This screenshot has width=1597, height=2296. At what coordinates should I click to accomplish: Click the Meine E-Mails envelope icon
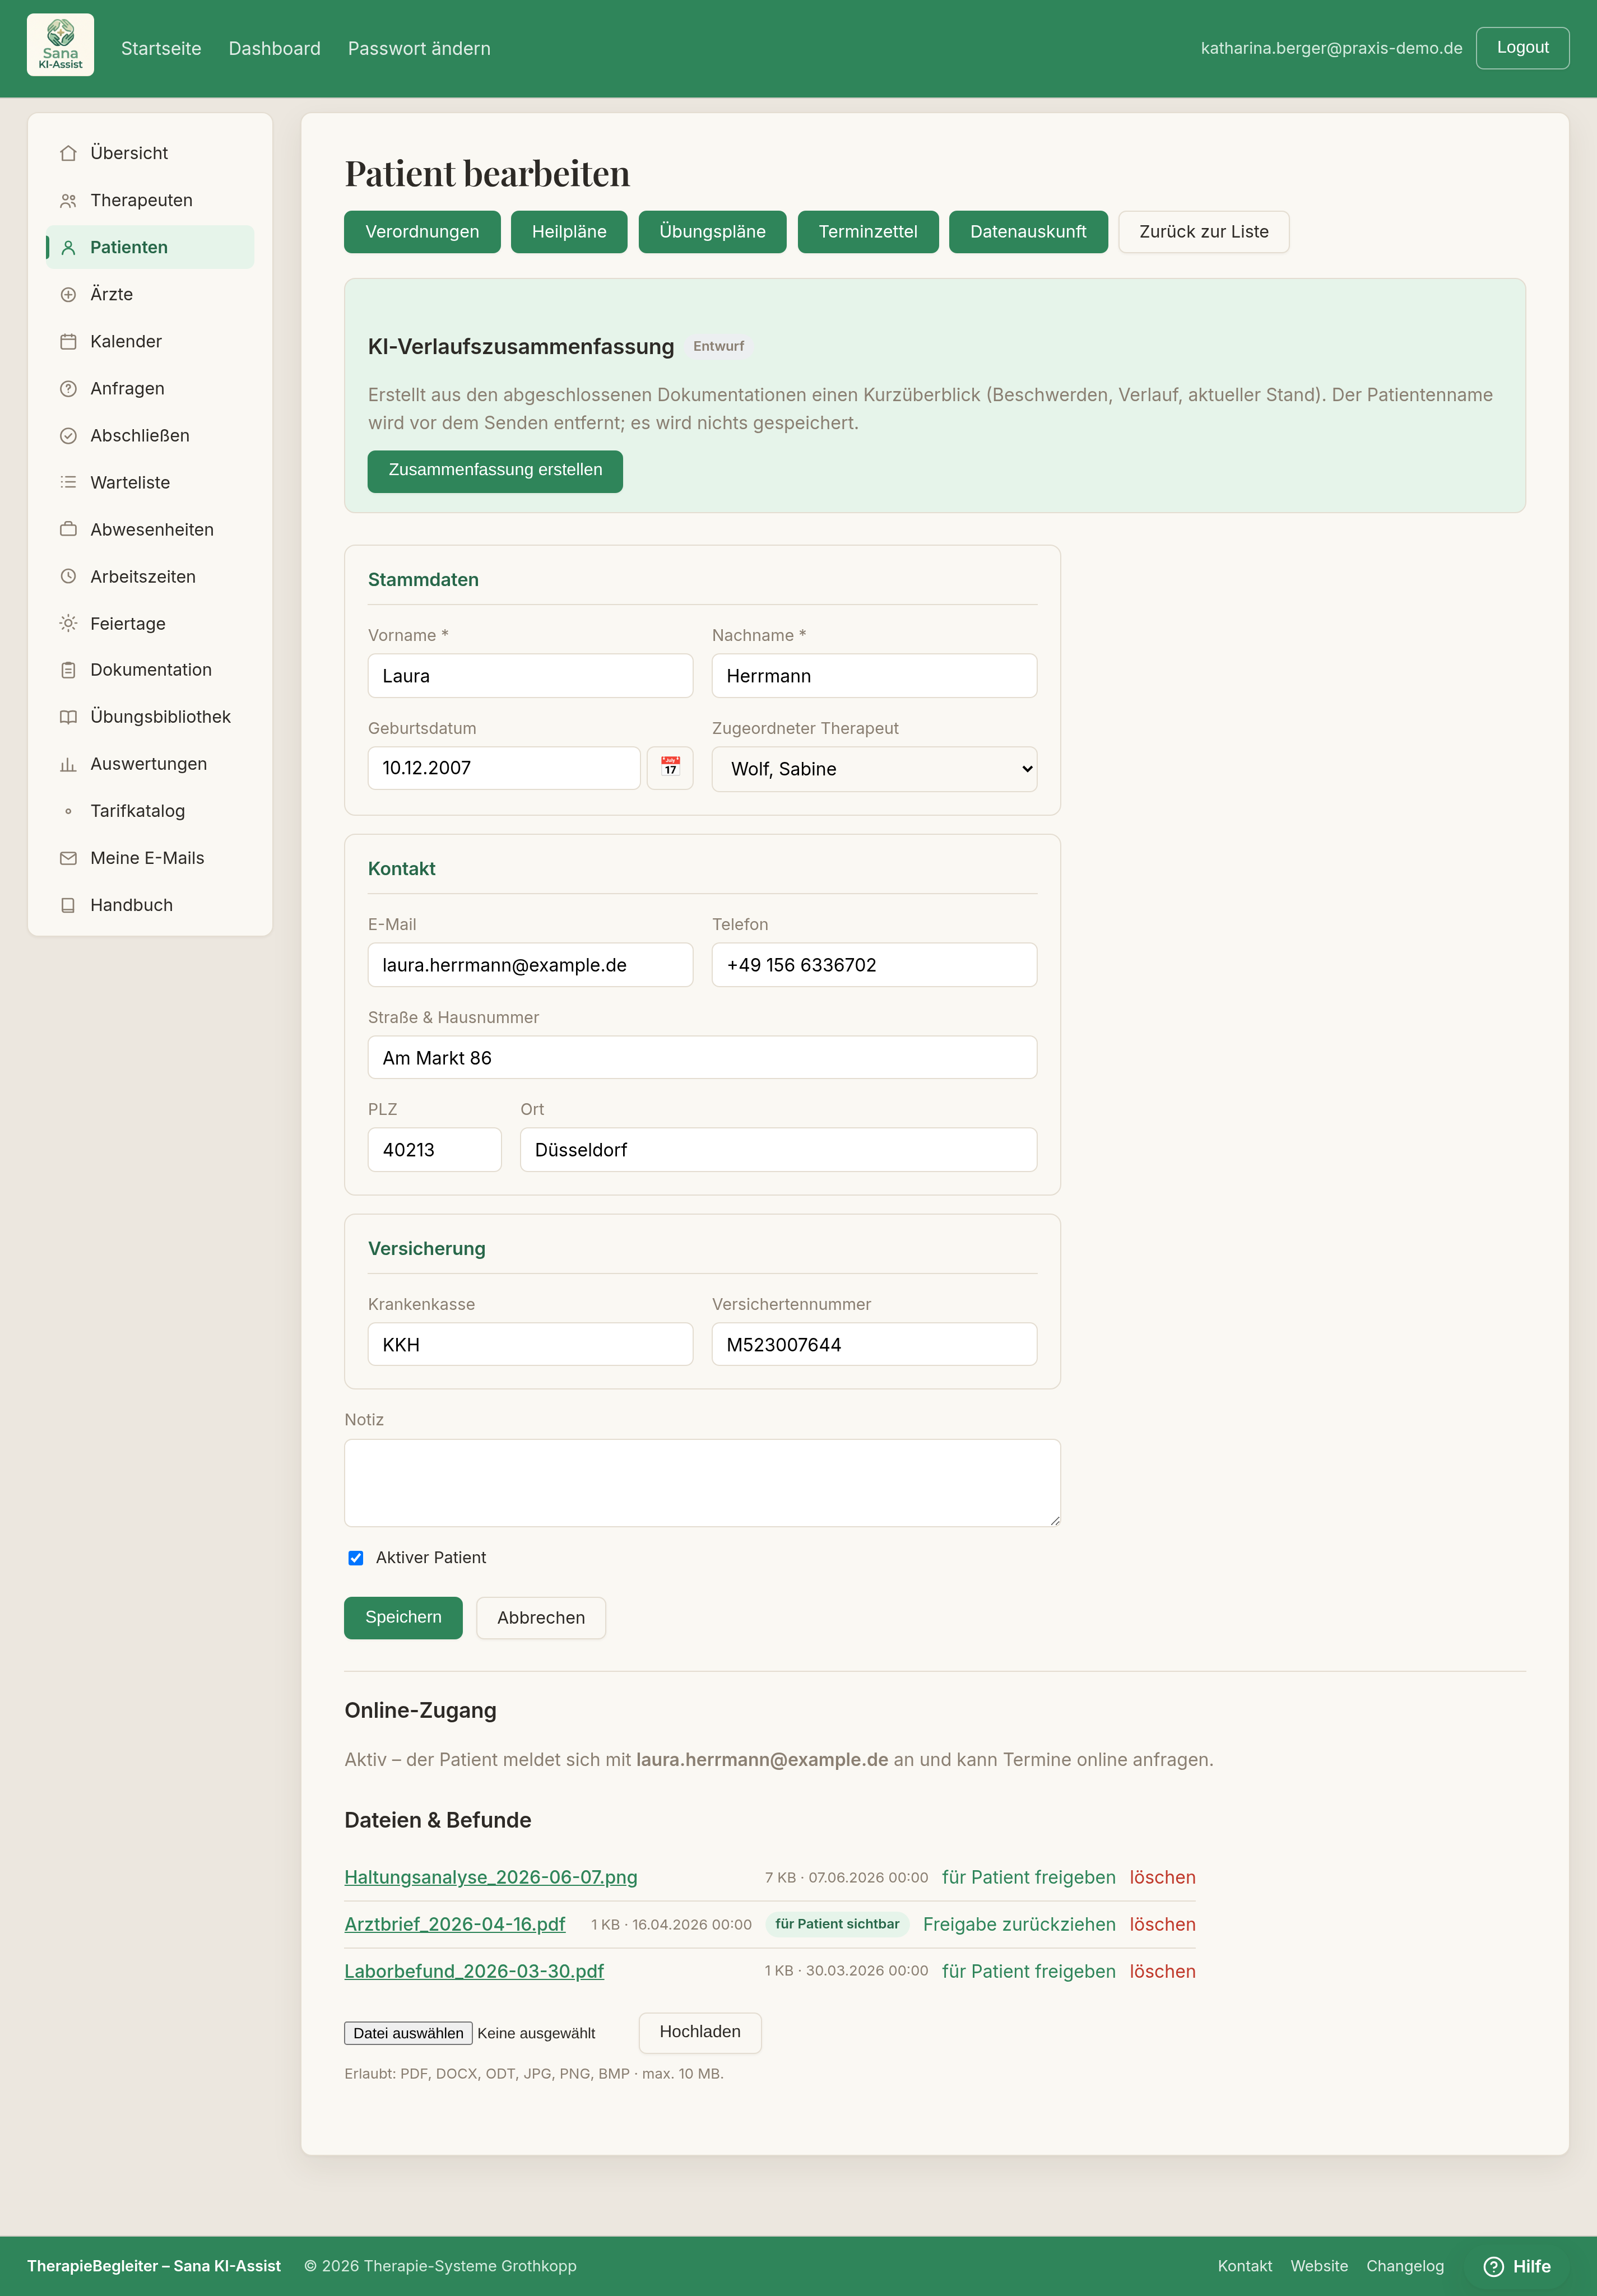pyautogui.click(x=68, y=858)
